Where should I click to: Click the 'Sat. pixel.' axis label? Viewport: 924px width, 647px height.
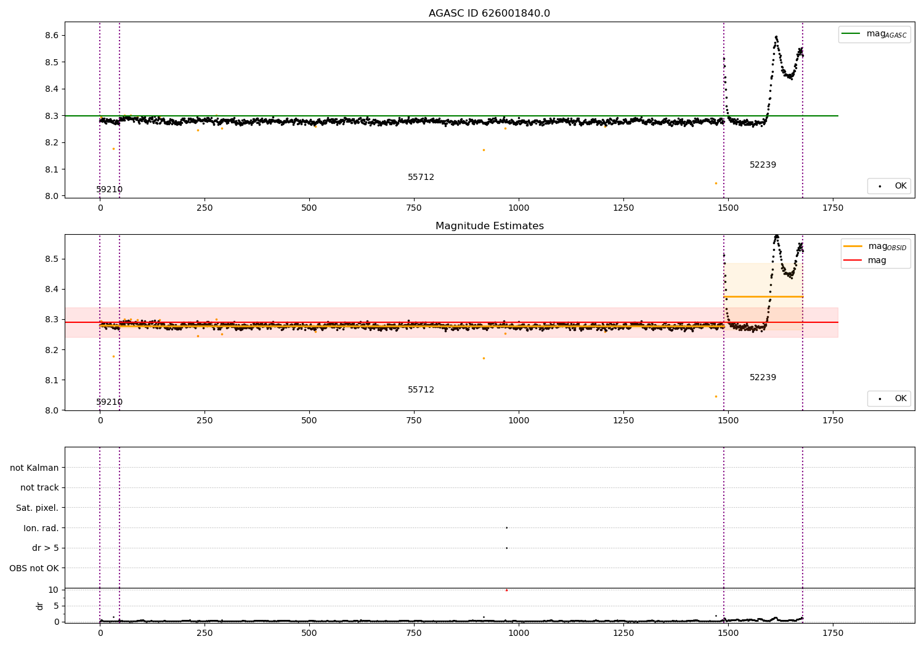37,508
